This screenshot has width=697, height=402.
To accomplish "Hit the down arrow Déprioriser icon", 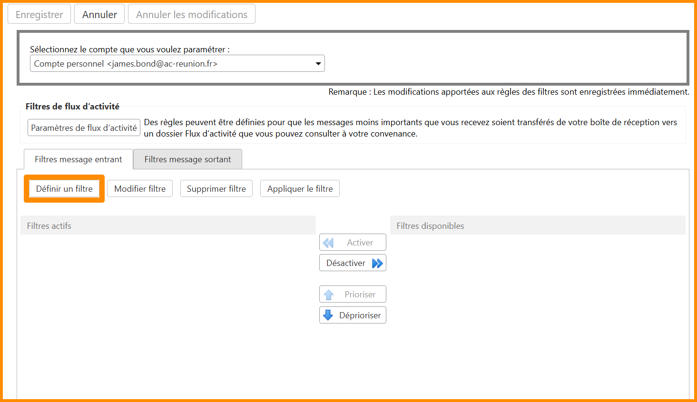I will [x=328, y=315].
